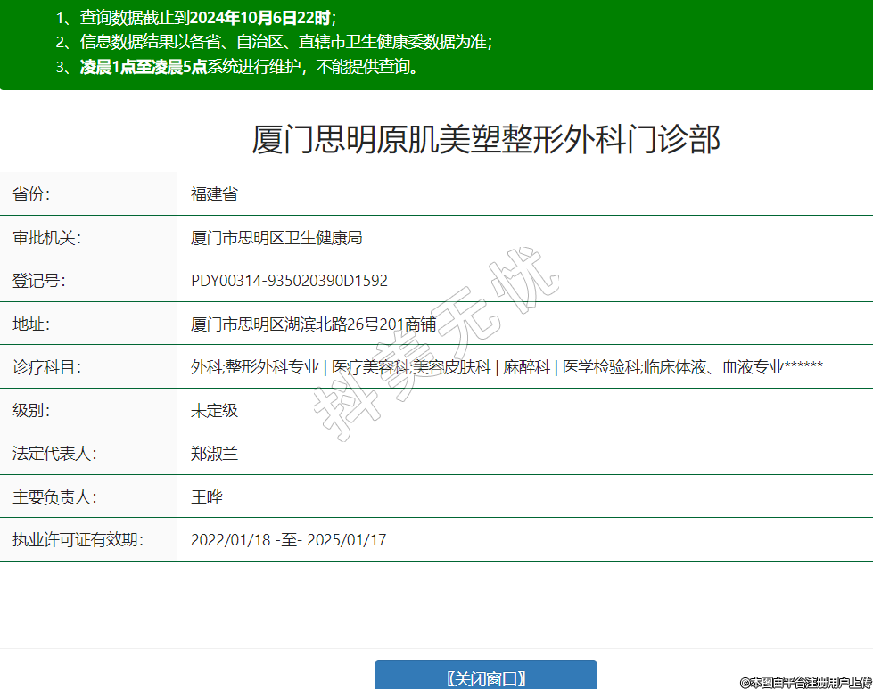Click the 本图由平台注册用户上传 copyright text

pyautogui.click(x=805, y=682)
